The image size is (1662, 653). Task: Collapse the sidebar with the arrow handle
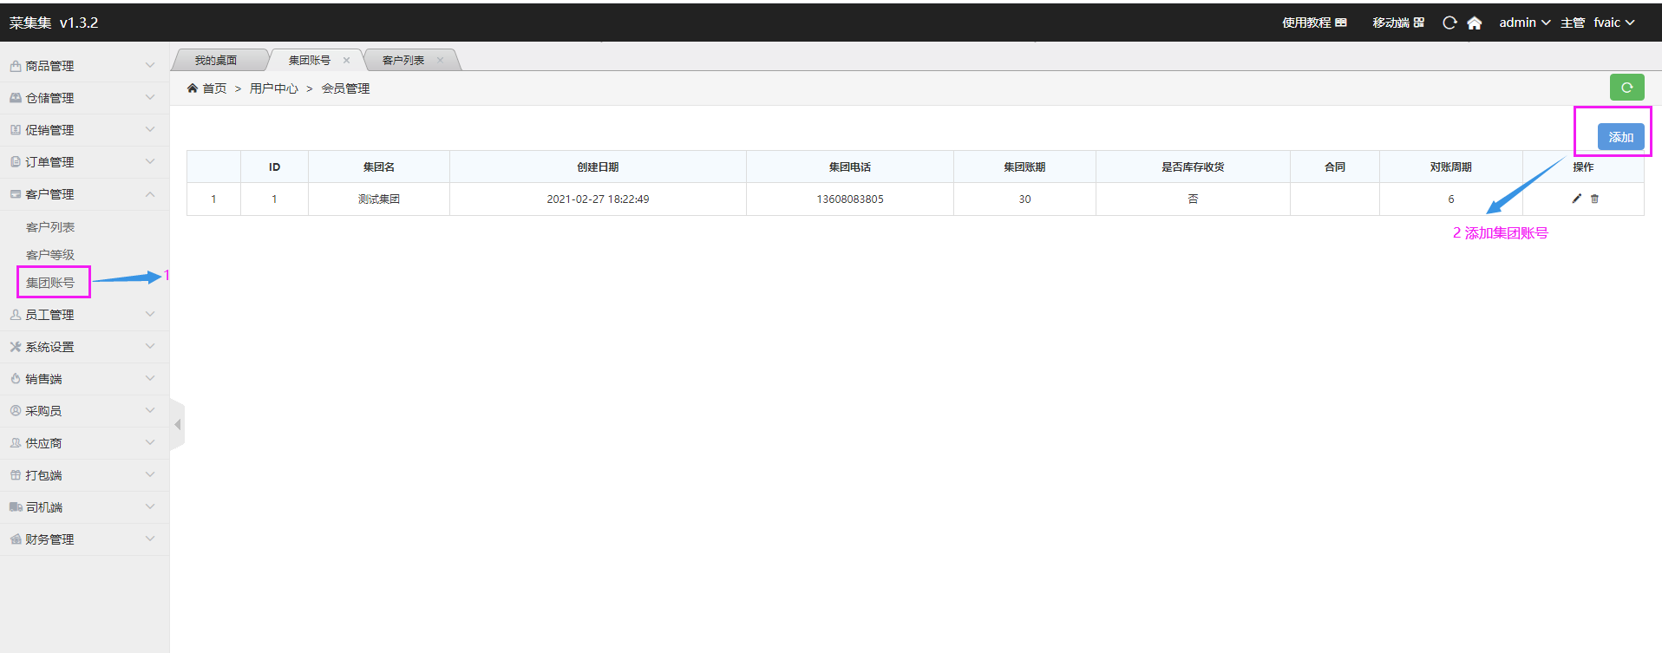pyautogui.click(x=178, y=424)
